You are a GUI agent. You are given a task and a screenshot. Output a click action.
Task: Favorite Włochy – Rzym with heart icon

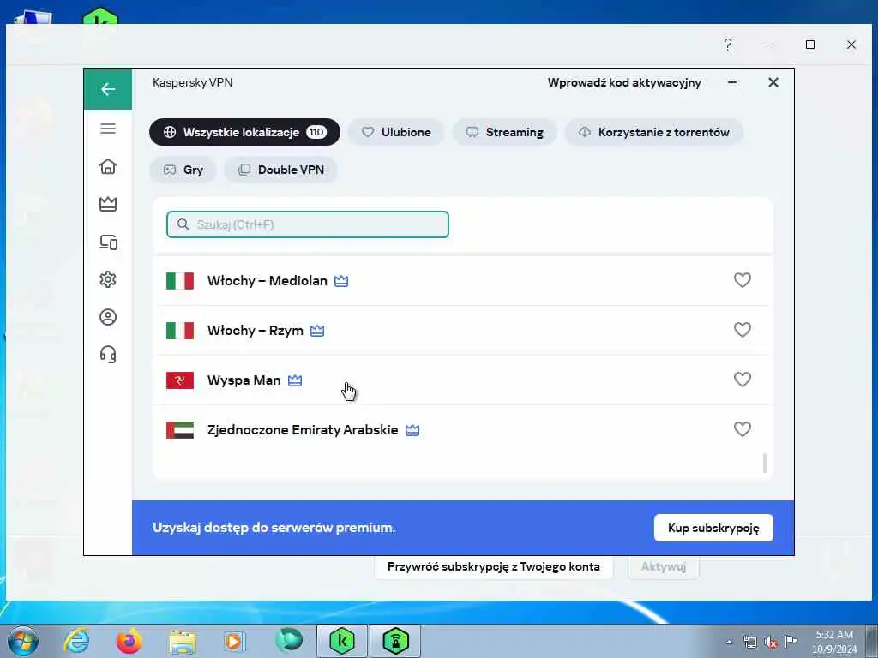(x=742, y=330)
